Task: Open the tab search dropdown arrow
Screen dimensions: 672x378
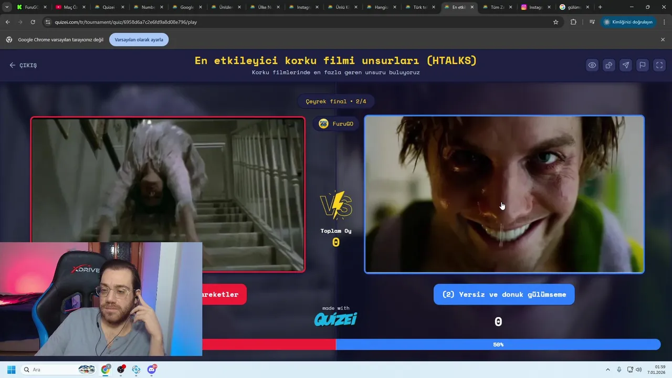Action: [x=6, y=7]
